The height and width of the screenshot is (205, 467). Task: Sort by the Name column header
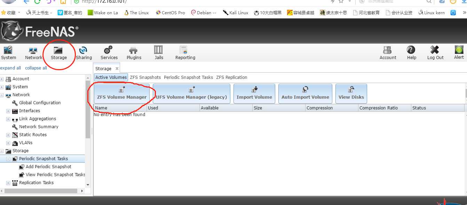120,108
